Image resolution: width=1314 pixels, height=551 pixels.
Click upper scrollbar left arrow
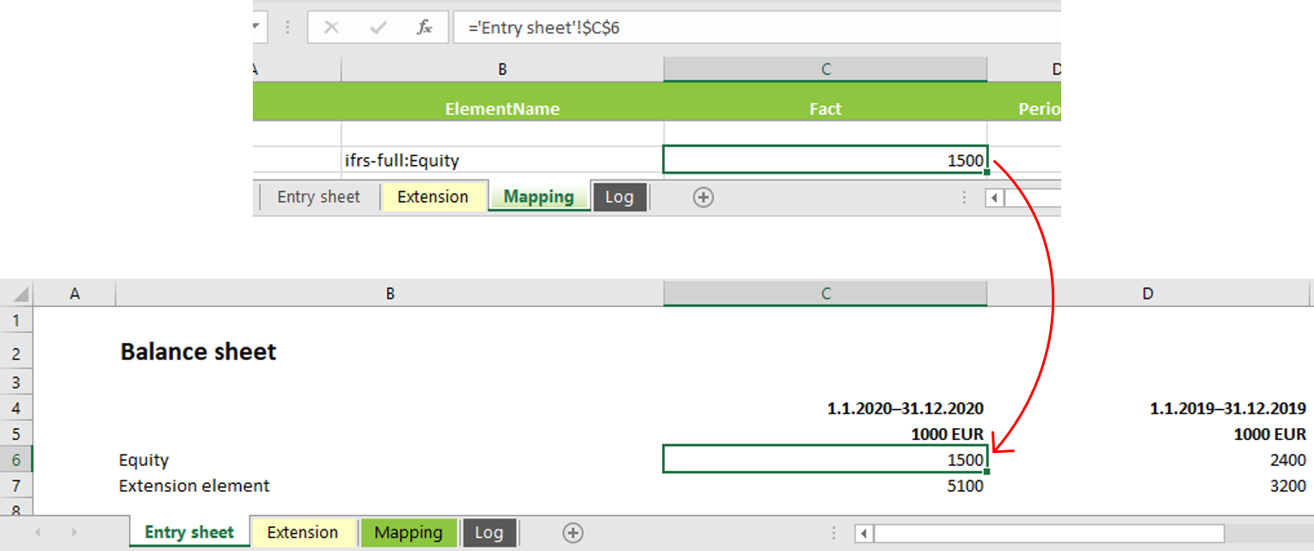[995, 199]
